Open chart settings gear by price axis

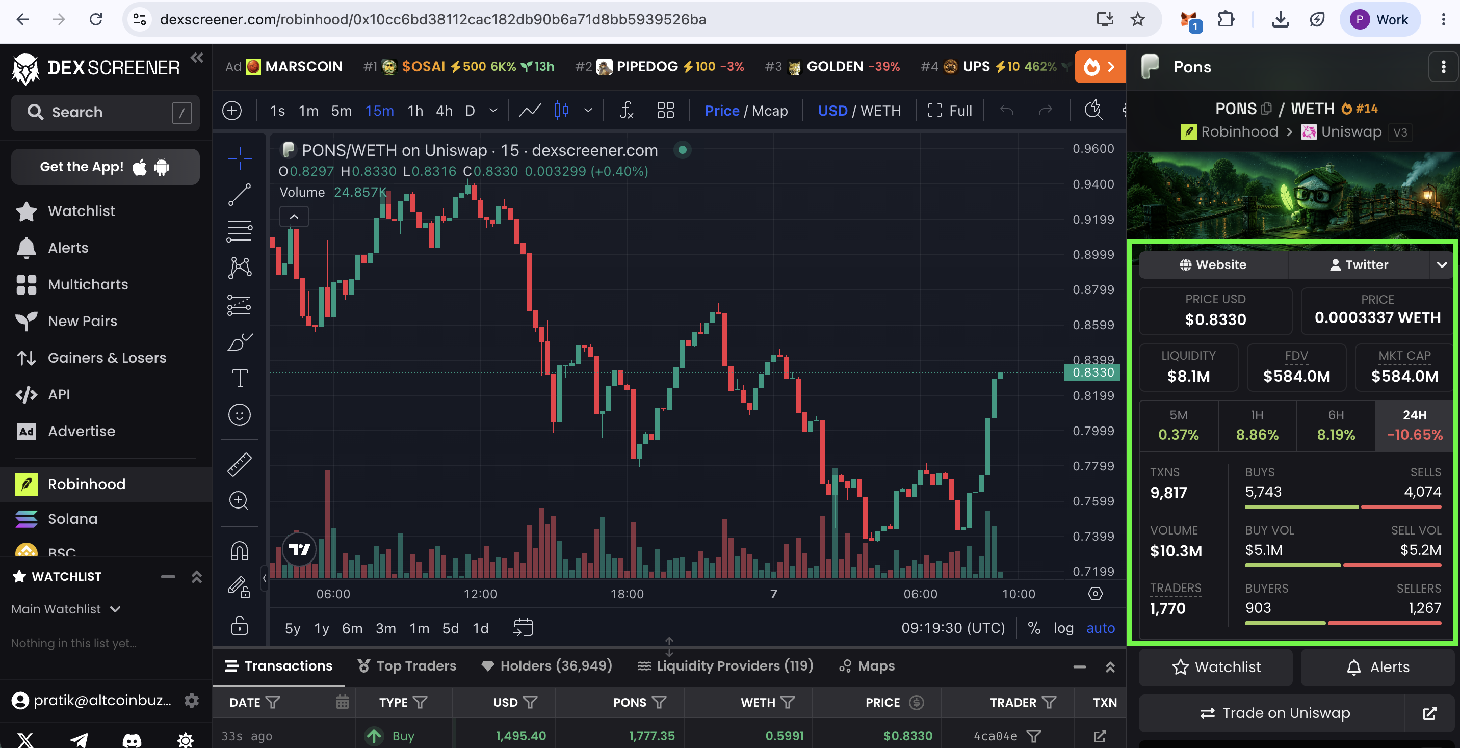coord(1096,593)
